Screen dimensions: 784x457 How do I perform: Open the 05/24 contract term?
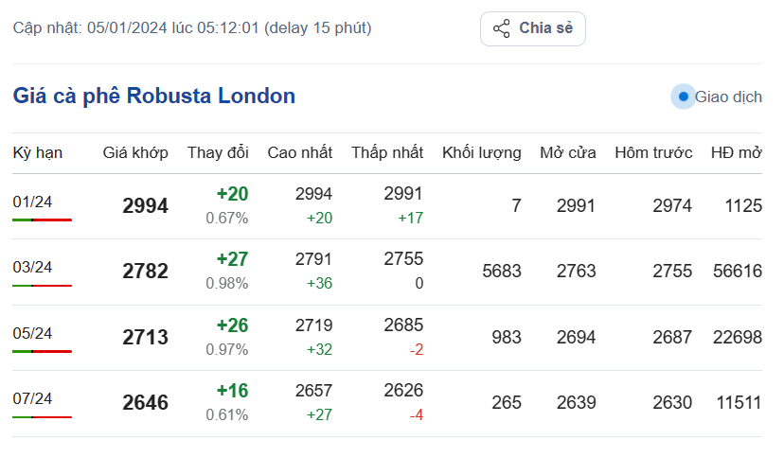coord(32,333)
